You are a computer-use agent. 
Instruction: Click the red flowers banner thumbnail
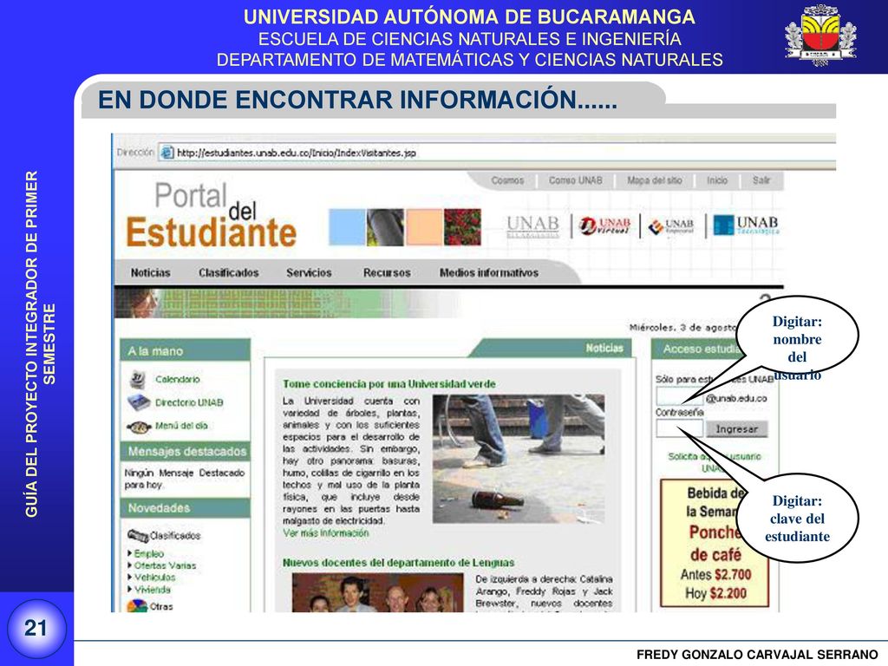pyautogui.click(x=462, y=227)
